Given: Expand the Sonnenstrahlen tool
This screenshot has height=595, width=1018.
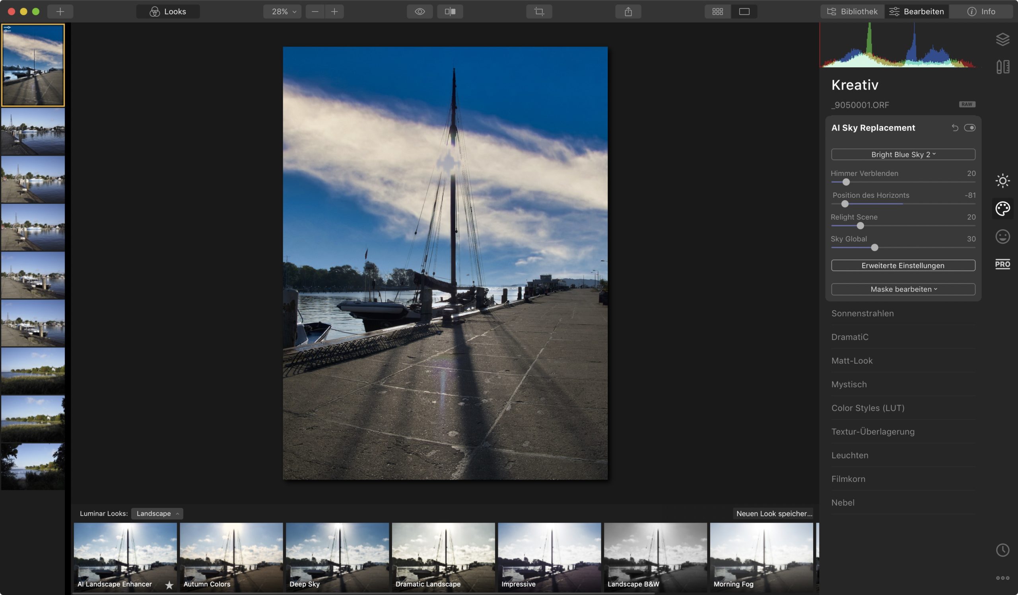Looking at the screenshot, I should [x=903, y=313].
